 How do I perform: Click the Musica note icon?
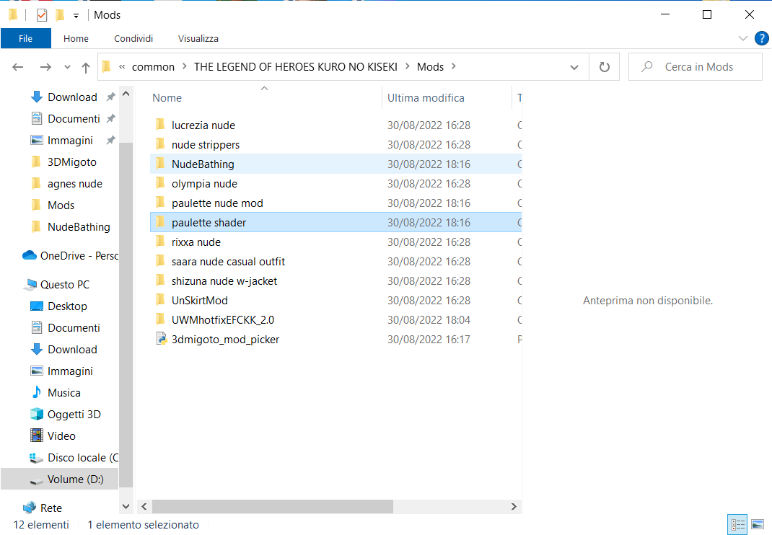coord(36,392)
